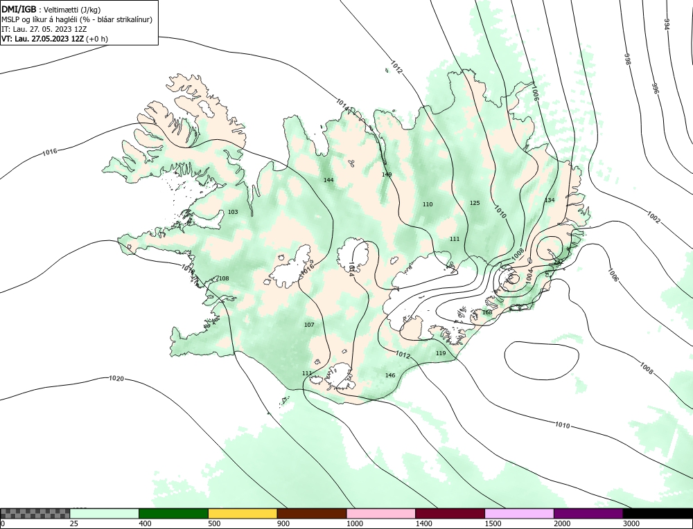This screenshot has width=693, height=529.
Task: Click the light green 25–400 legend swatch
Action: click(x=105, y=514)
